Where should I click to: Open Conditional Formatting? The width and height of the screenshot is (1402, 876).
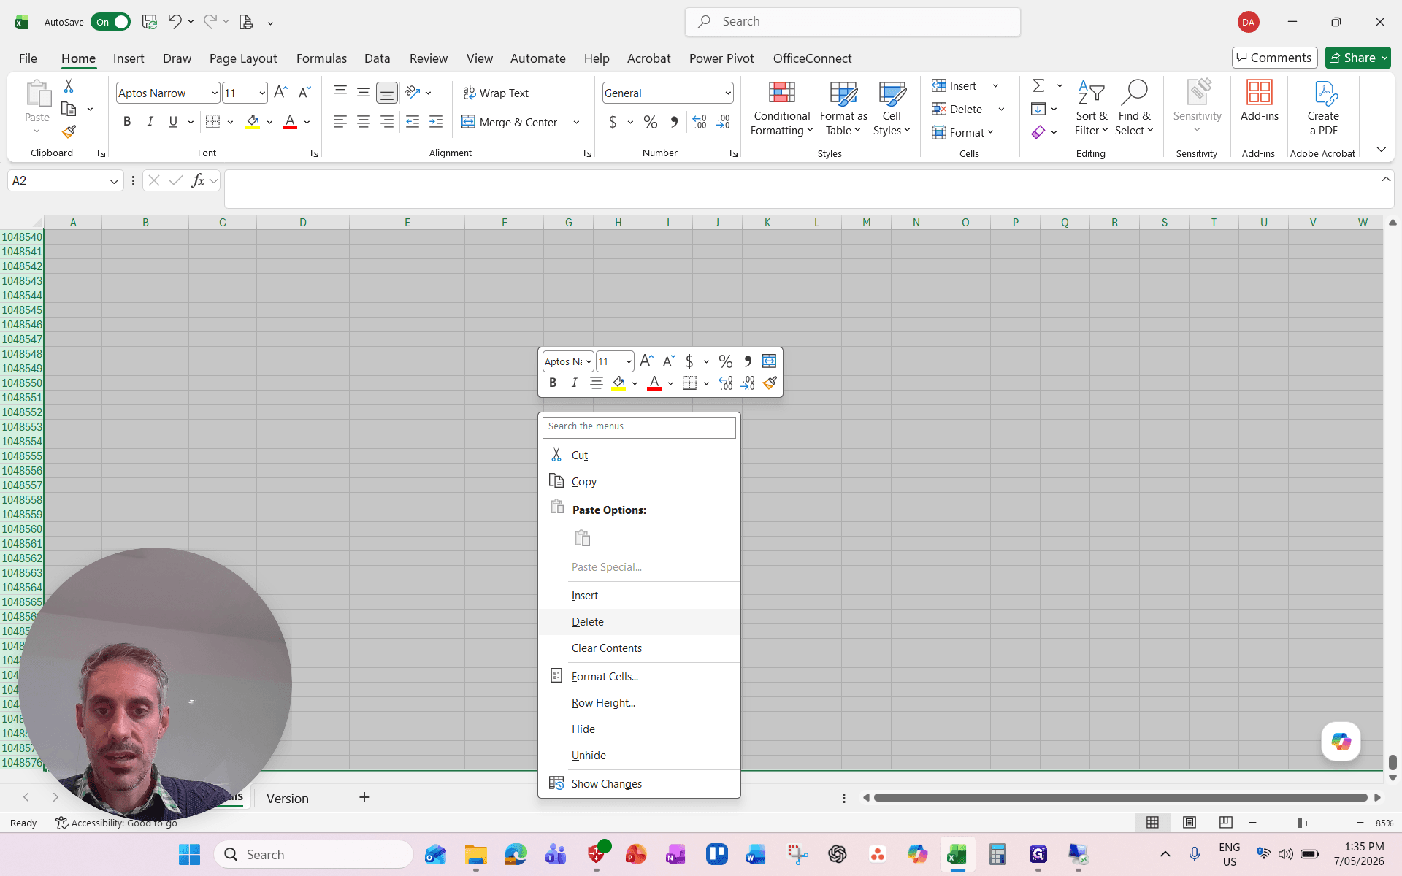tap(781, 108)
